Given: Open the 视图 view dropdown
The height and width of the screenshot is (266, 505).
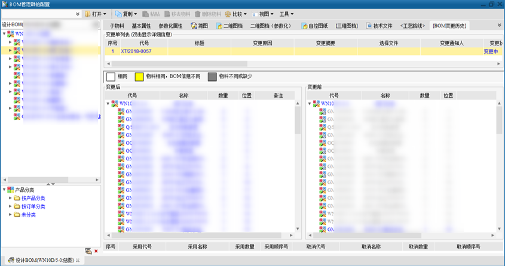Looking at the screenshot, I should pos(263,14).
